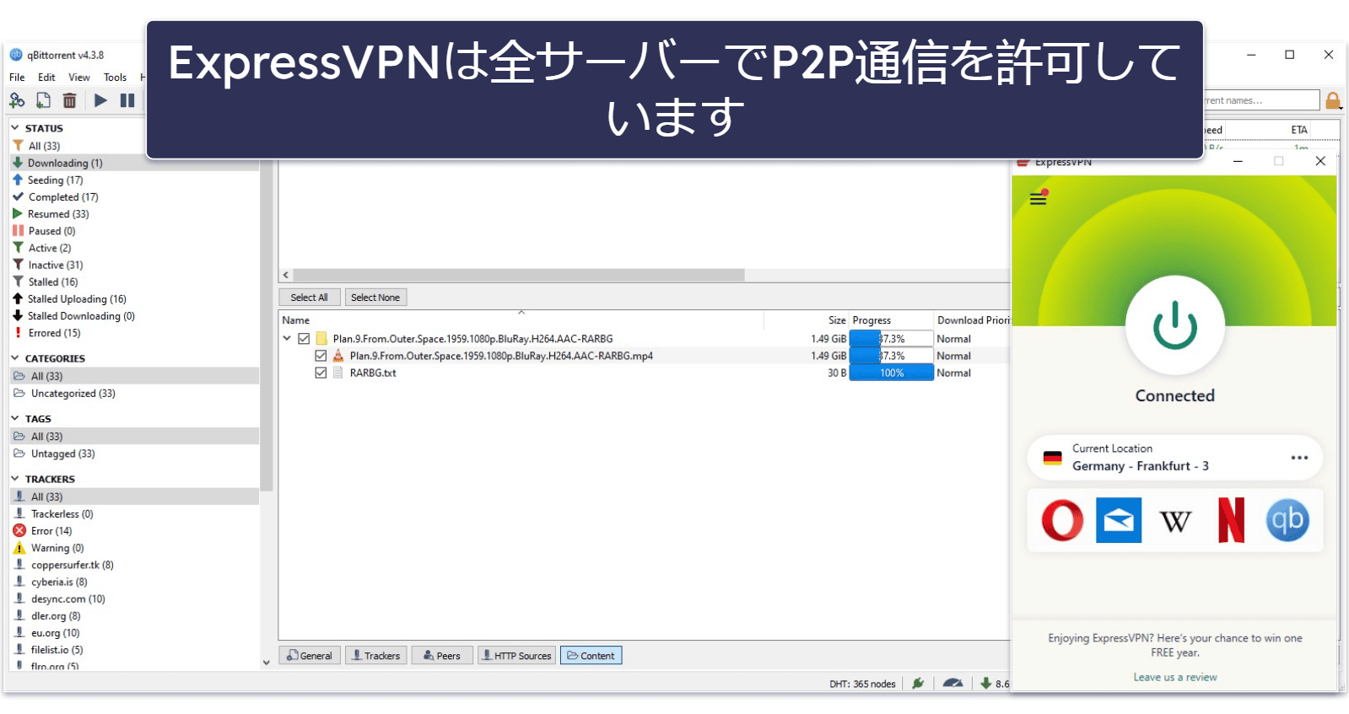Launch Mail shortcut in ExpressVPN
Viewport: 1349px width, 714px height.
coord(1119,520)
